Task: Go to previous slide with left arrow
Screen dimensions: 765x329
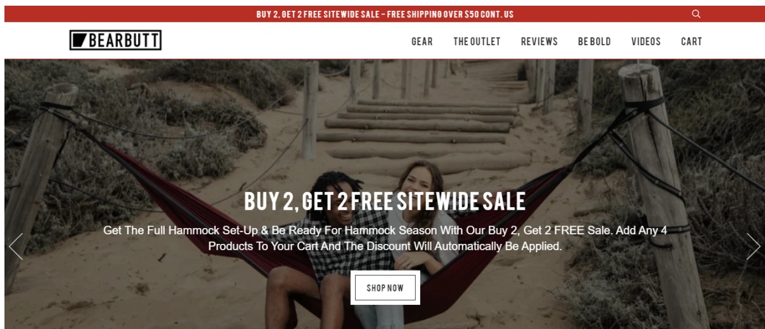Action: pyautogui.click(x=16, y=246)
